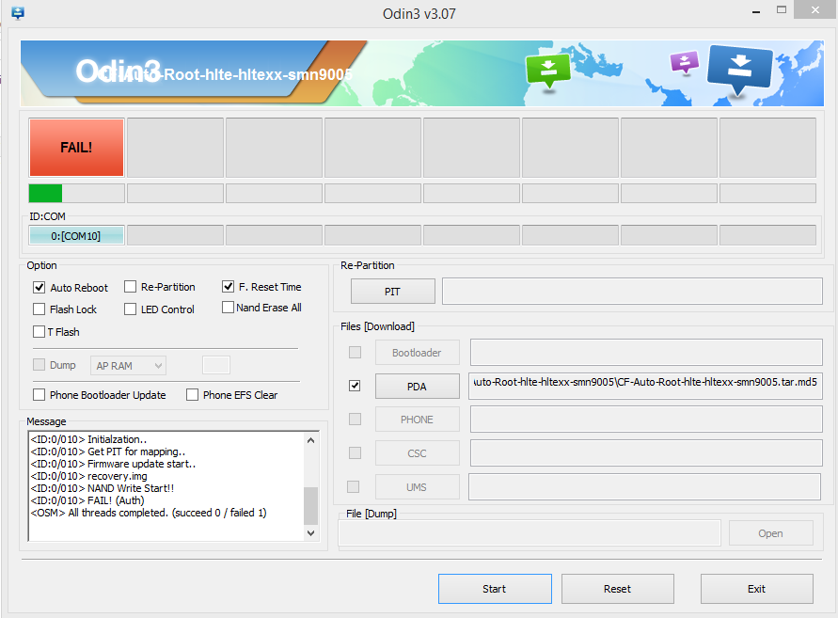Click the red FAIL! status box

[x=76, y=148]
